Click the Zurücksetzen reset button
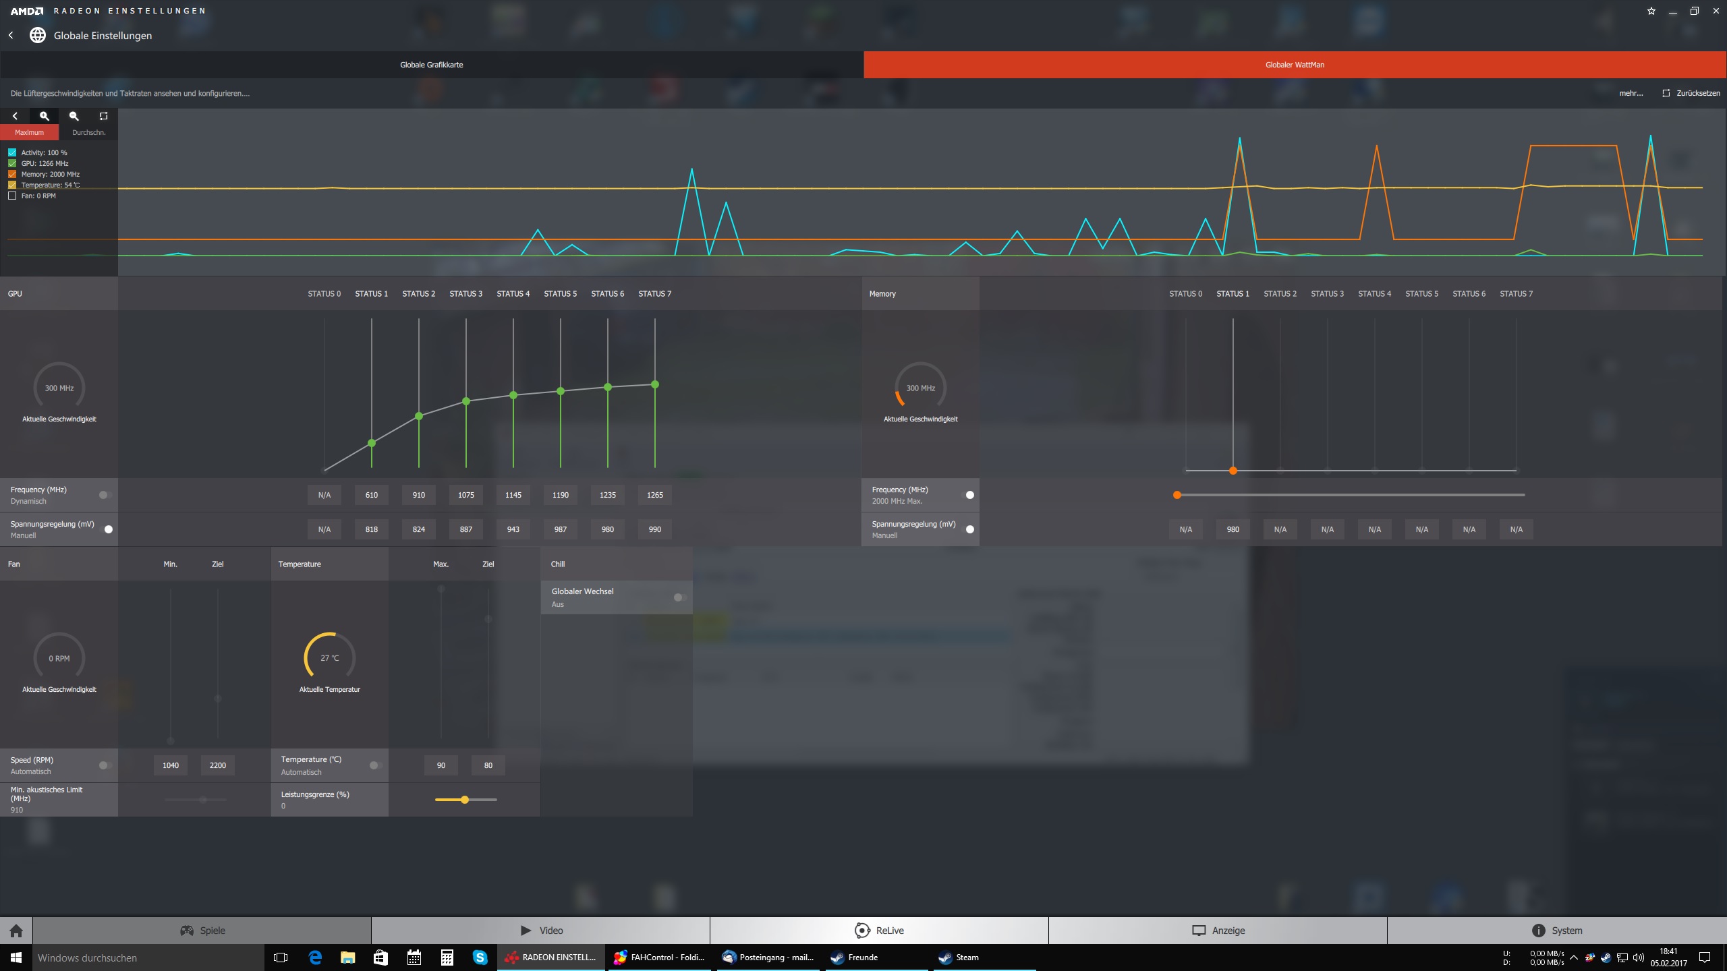Viewport: 1727px width, 971px height. 1691,93
